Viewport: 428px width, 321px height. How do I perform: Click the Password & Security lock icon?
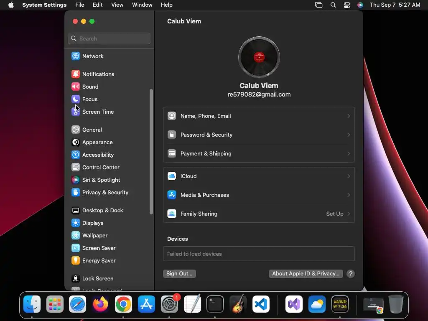point(172,135)
